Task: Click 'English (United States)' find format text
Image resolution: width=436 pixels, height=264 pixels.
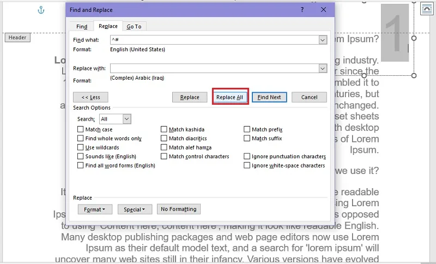Action: 138,50
